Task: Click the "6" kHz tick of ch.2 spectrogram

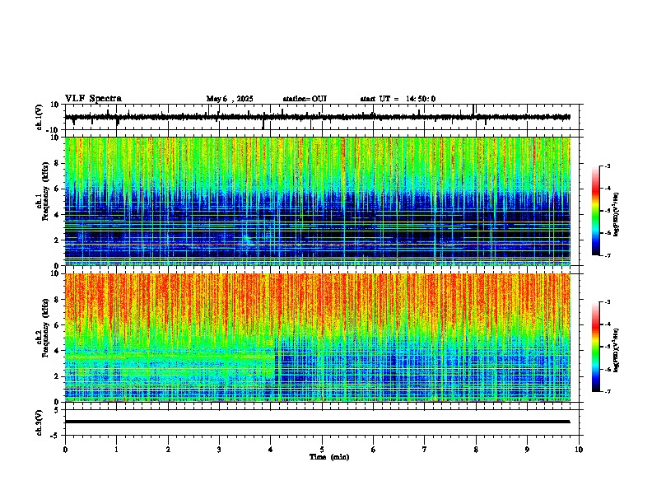Action: 57,325
